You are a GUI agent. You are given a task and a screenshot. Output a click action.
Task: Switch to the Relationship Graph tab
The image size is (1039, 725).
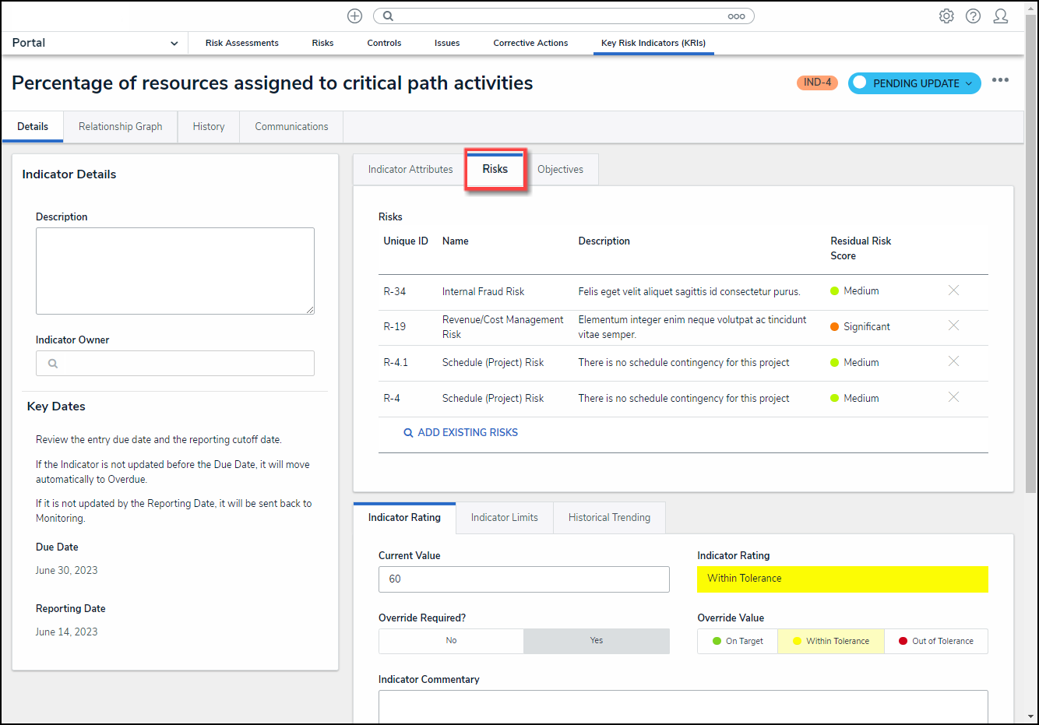(121, 127)
